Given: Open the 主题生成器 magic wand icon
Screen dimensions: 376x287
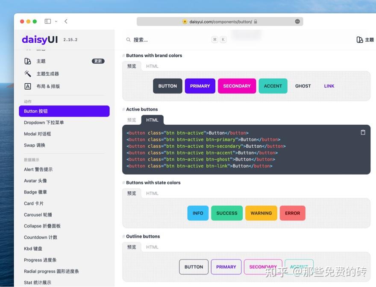Looking at the screenshot, I should 28,73.
